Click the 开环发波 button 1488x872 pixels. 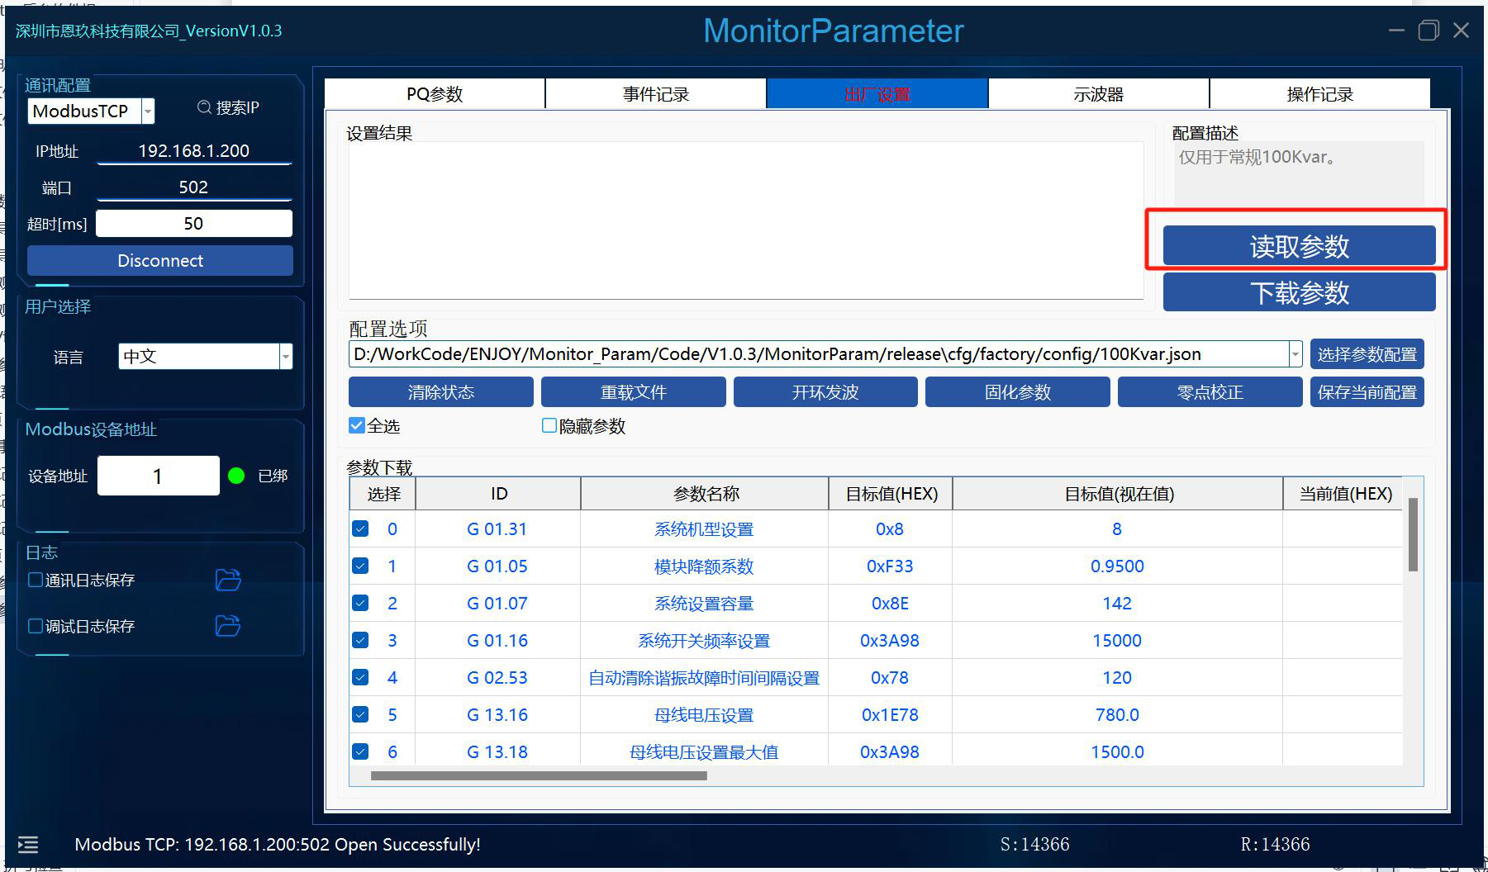click(825, 392)
